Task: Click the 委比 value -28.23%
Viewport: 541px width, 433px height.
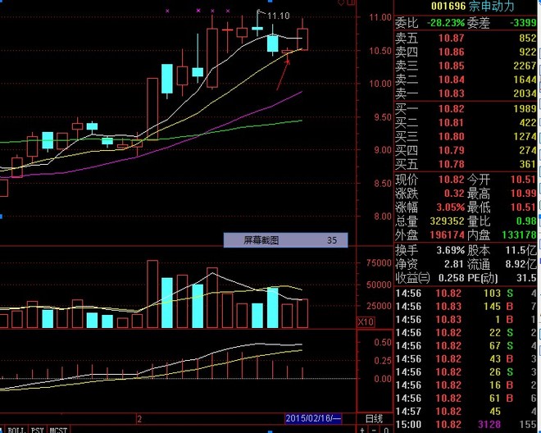Action: 446,23
